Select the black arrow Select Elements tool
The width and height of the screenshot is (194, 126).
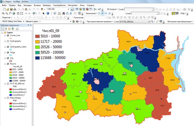44,13
